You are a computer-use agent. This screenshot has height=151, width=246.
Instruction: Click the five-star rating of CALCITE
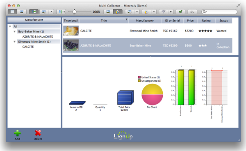(205, 31)
